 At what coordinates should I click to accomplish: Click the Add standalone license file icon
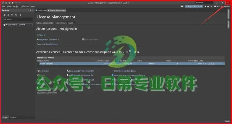click(68, 75)
